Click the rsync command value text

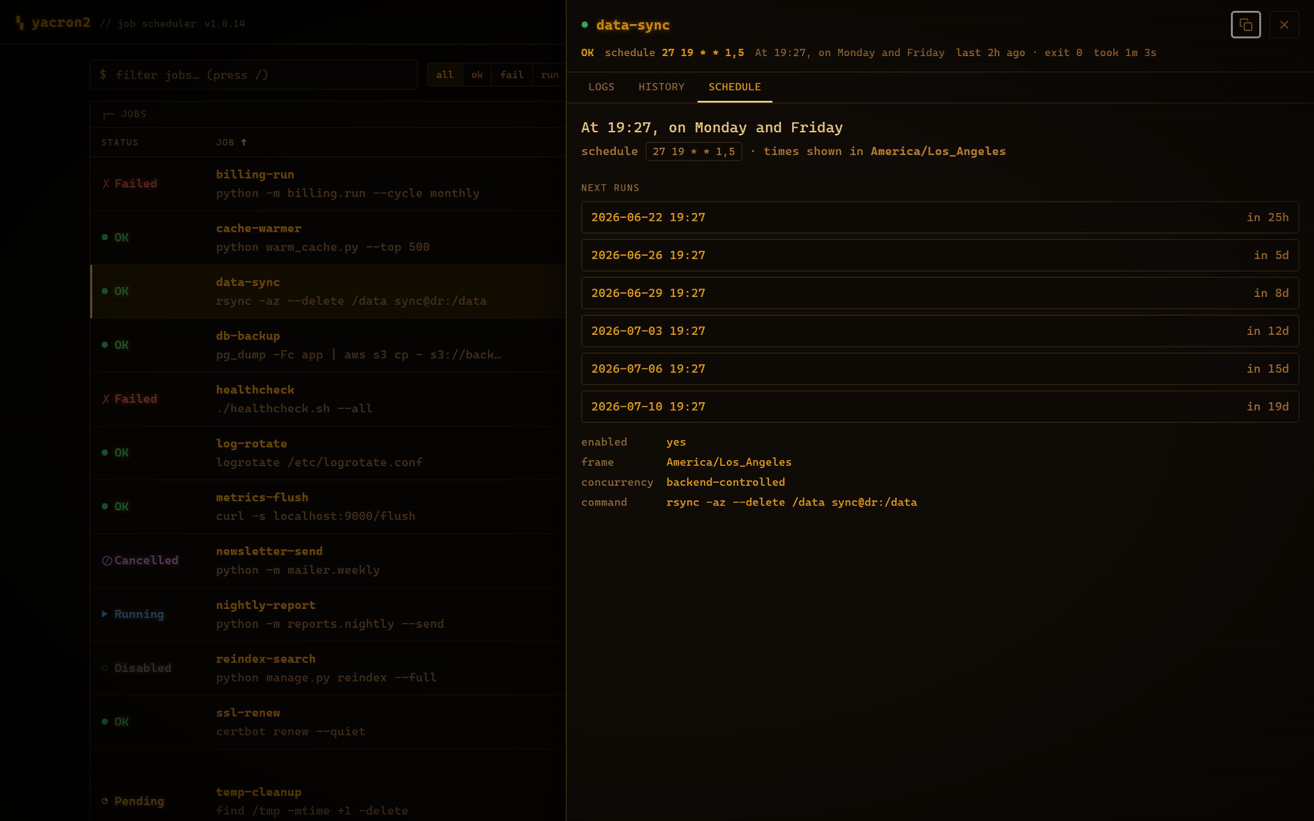pyautogui.click(x=792, y=502)
